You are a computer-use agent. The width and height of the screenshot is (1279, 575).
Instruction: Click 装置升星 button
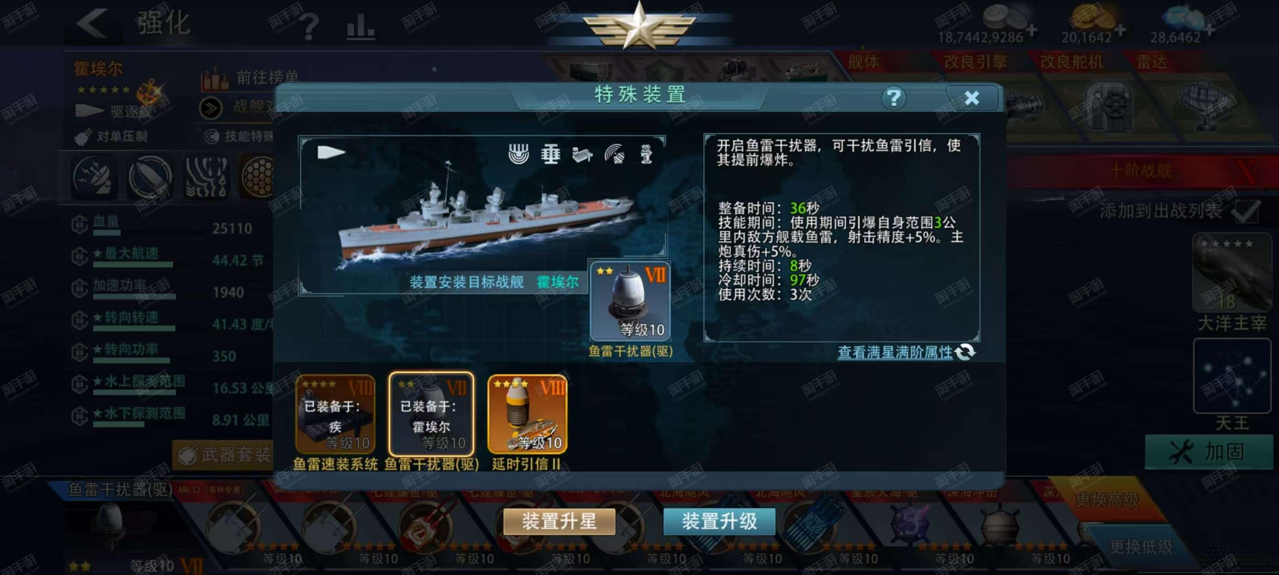click(559, 521)
